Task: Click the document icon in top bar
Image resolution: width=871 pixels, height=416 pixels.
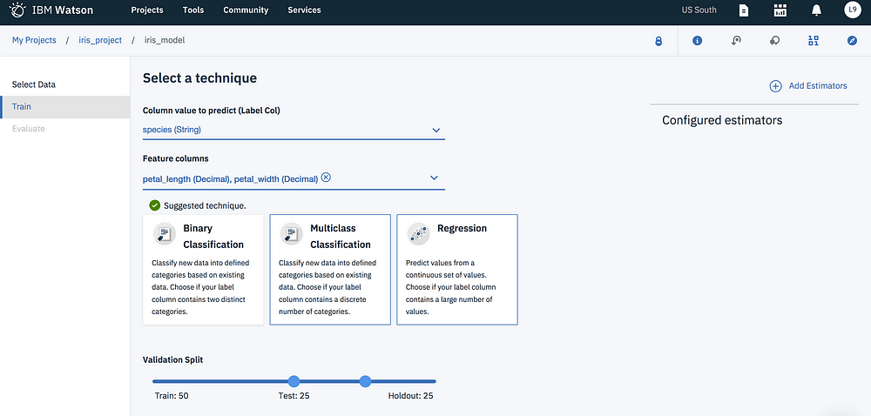Action: click(743, 10)
